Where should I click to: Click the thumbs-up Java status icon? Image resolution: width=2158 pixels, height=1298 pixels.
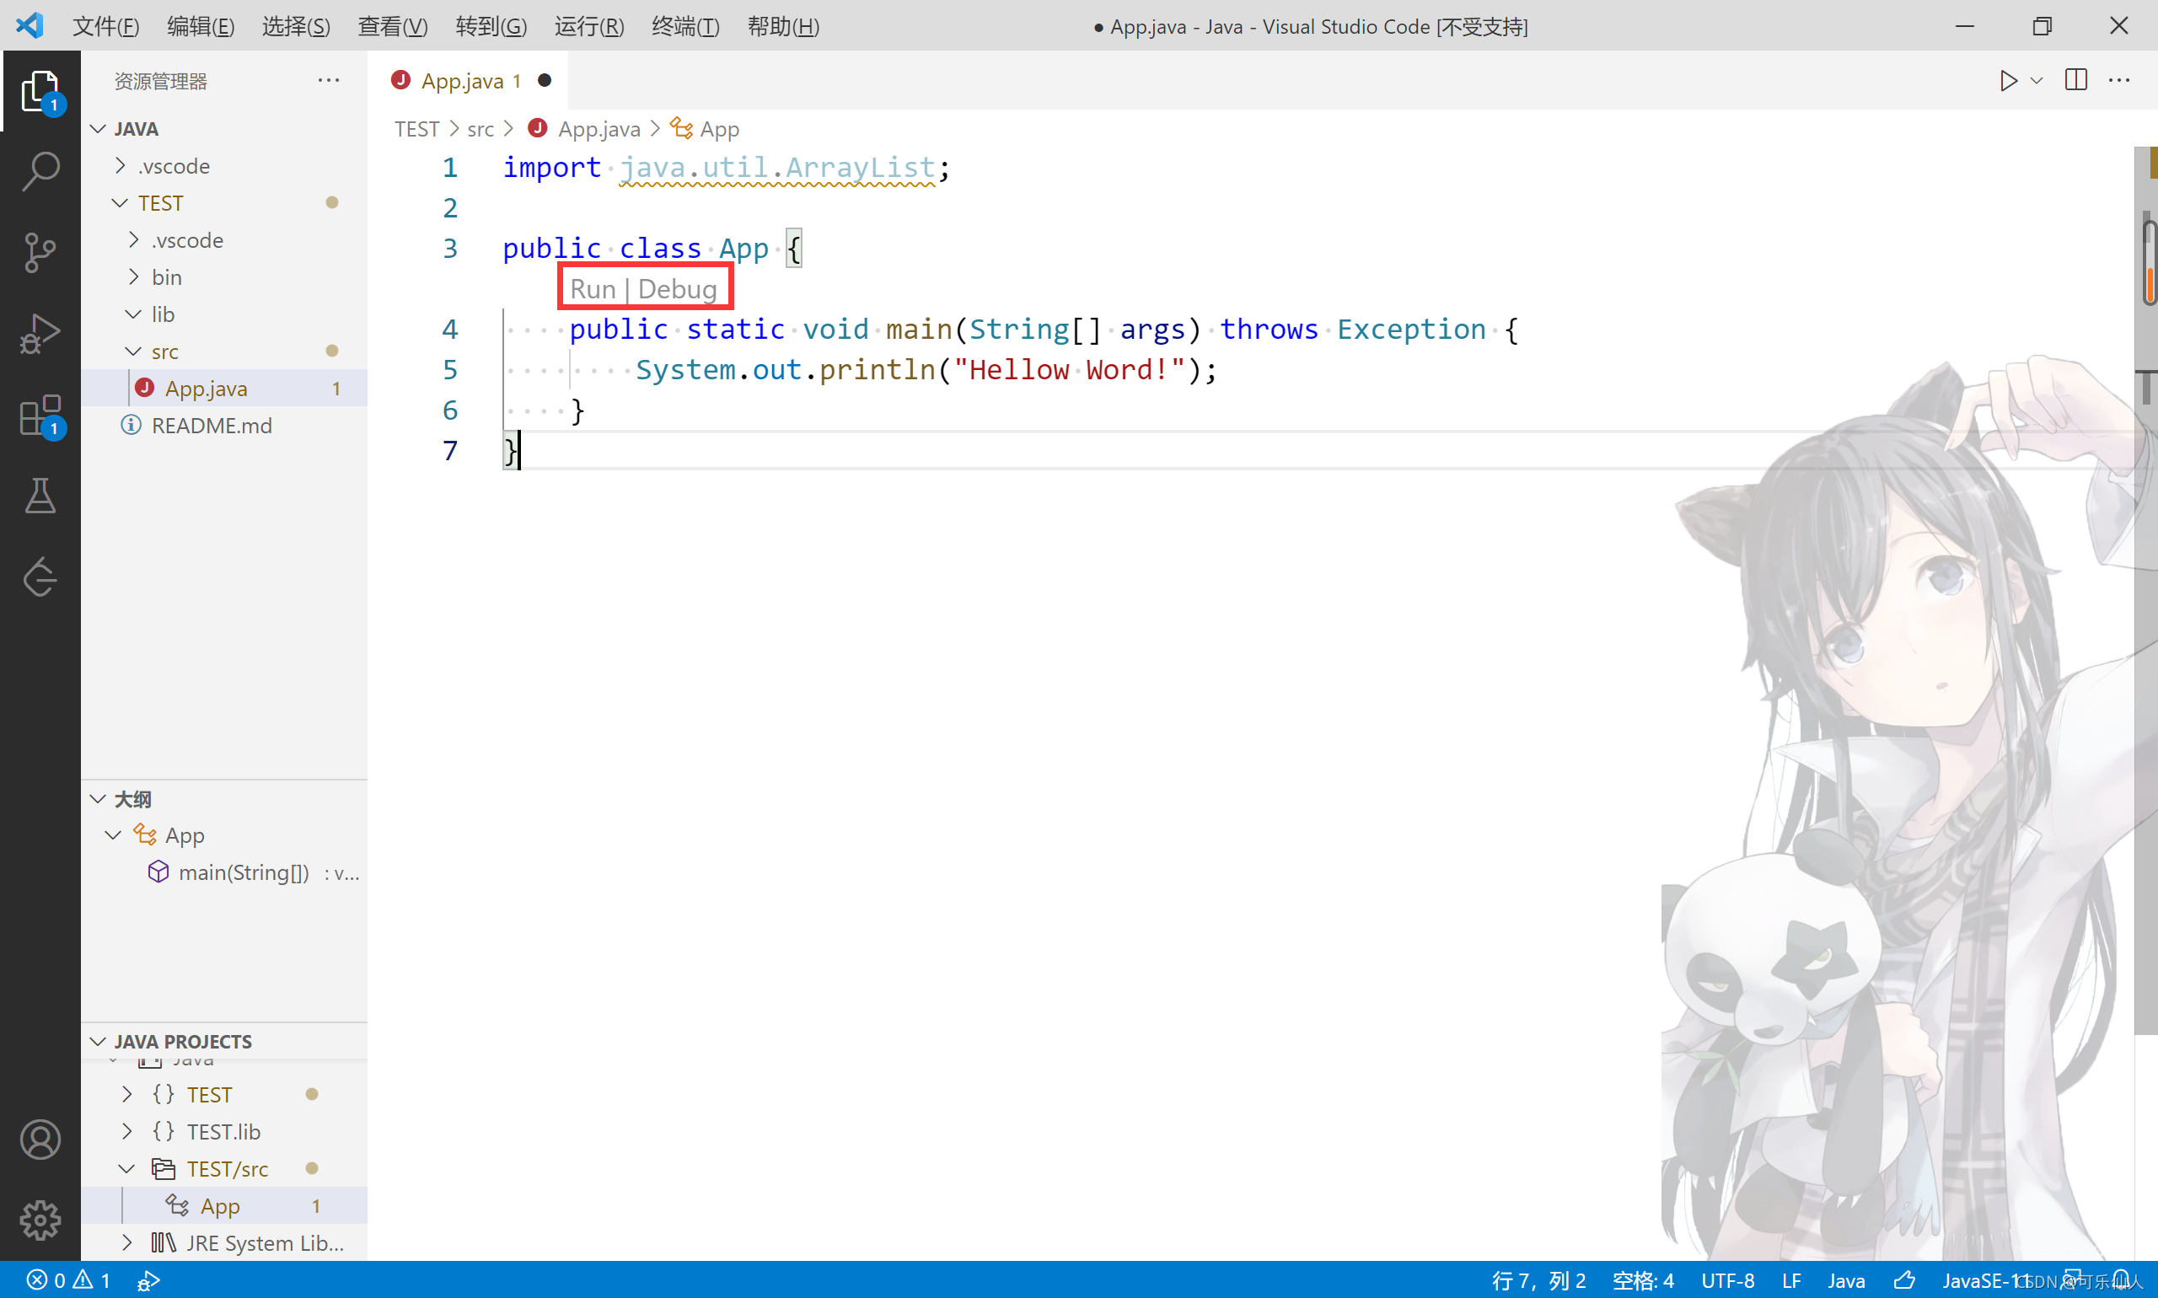(x=1904, y=1280)
